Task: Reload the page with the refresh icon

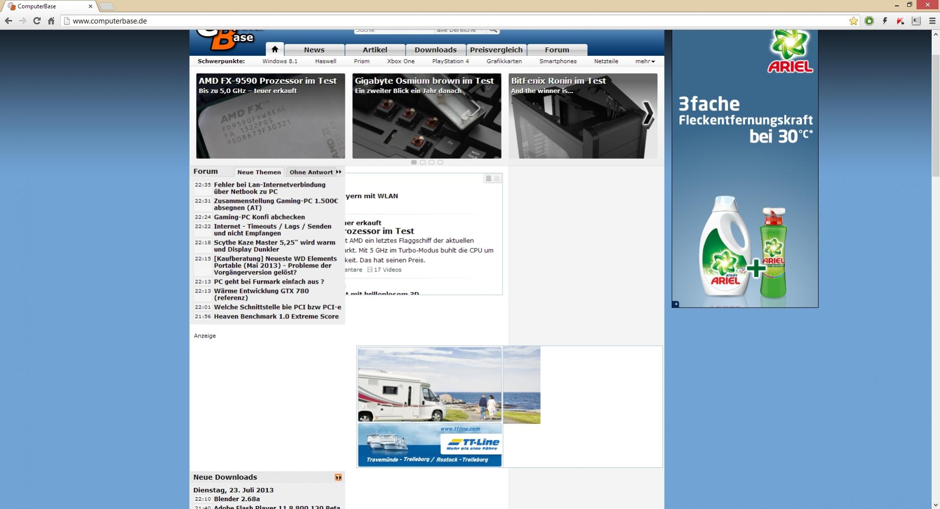Action: tap(37, 21)
